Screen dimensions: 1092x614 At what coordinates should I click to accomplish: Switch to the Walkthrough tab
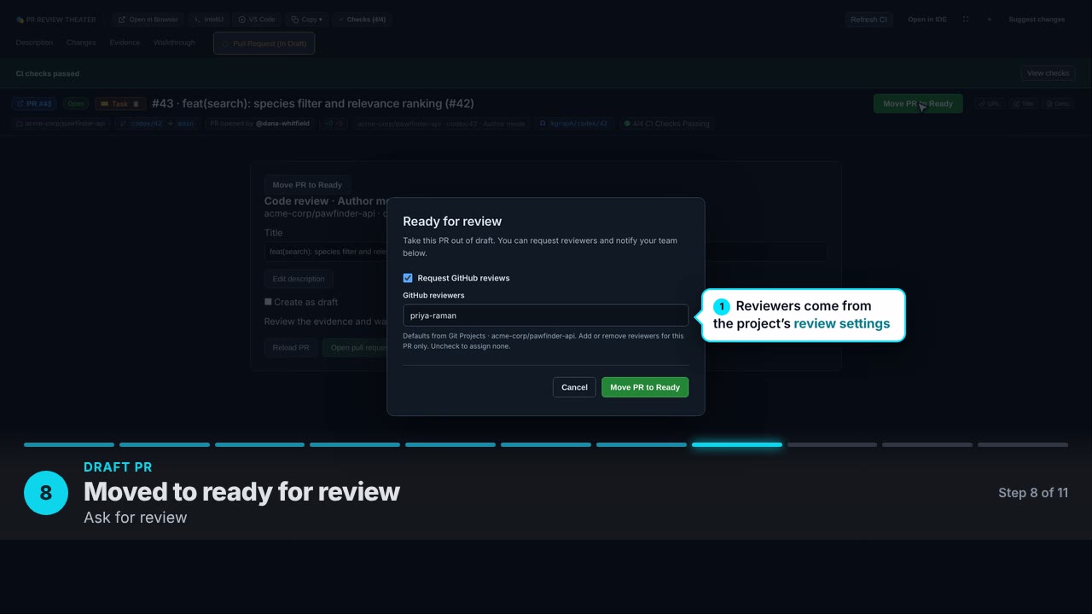(x=174, y=43)
